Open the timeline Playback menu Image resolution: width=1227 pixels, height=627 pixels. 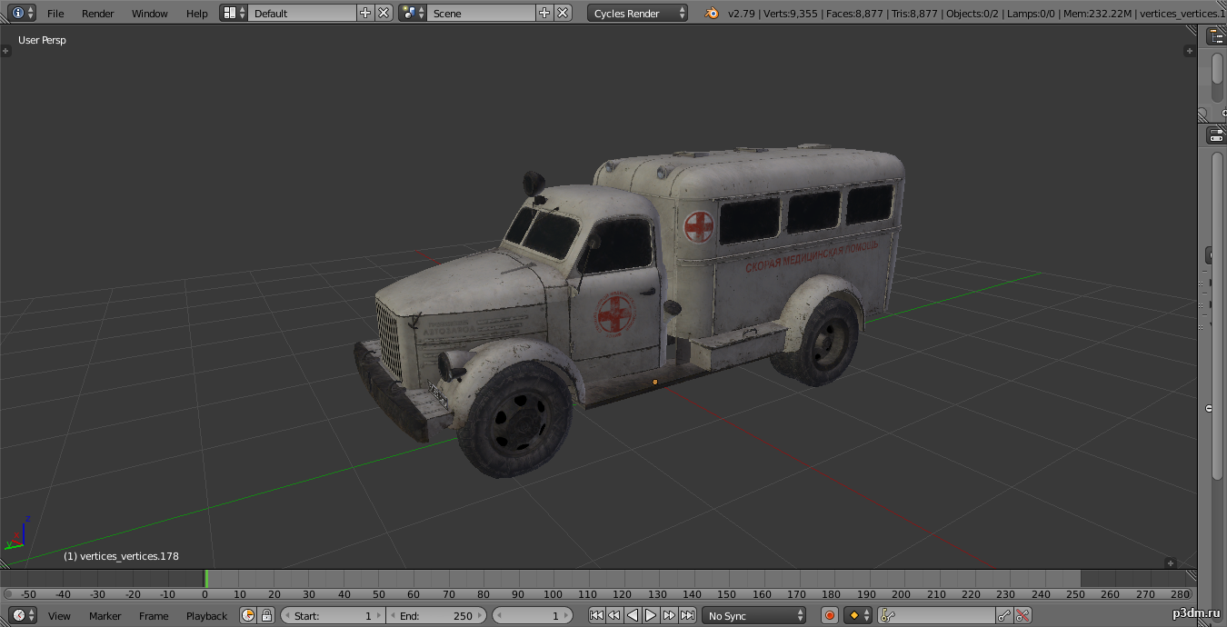coord(206,615)
